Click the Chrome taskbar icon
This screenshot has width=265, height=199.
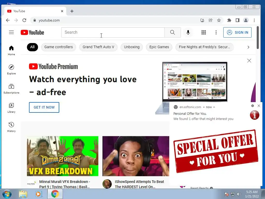(x=55, y=194)
